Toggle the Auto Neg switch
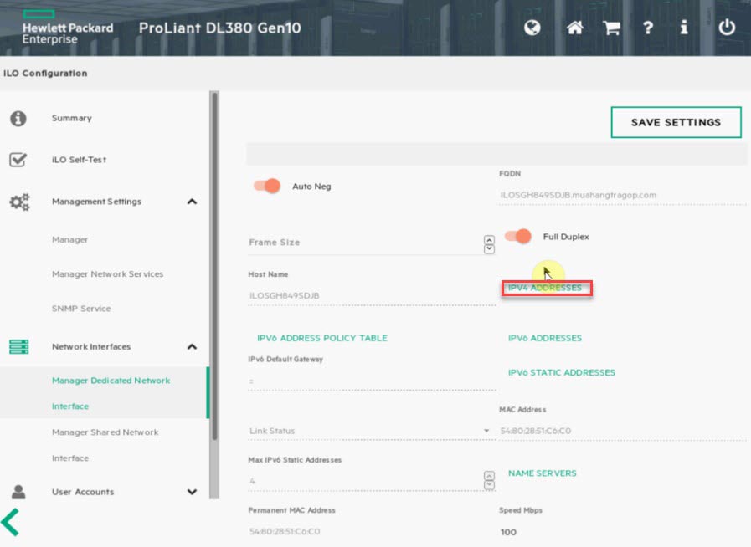751x547 pixels. pyautogui.click(x=267, y=186)
